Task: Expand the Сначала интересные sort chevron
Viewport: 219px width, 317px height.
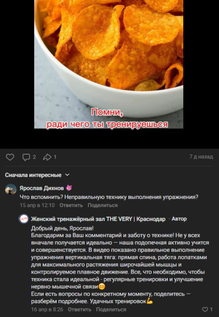Action: coord(67,175)
